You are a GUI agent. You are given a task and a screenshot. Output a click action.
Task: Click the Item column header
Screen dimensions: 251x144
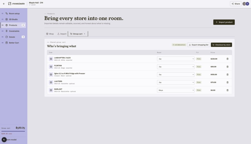click(50, 53)
